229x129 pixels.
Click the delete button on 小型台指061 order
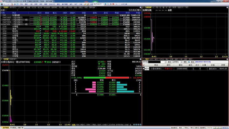[146, 68]
